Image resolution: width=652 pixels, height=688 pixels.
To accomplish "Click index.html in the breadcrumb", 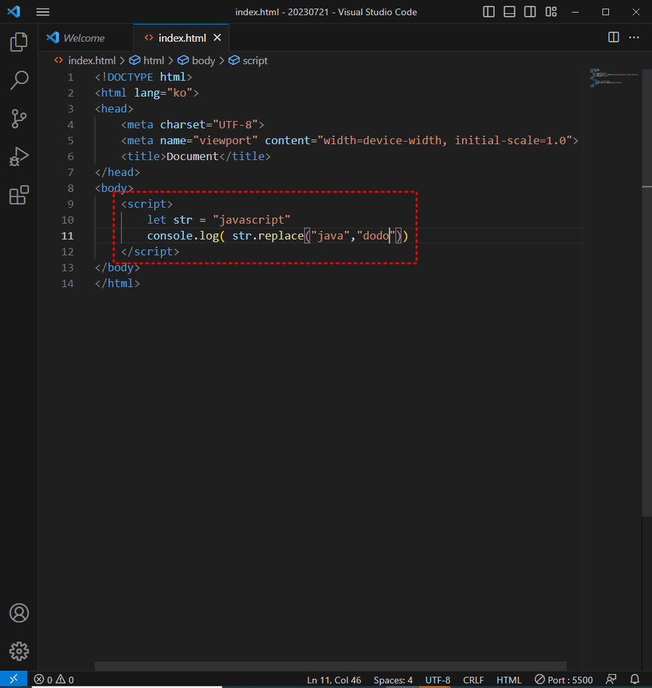I will click(92, 61).
